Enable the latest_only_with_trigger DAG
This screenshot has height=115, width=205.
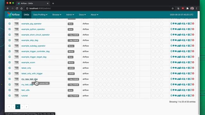pyautogui.click(x=16, y=73)
